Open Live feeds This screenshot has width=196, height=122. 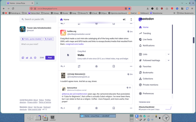[146, 39]
